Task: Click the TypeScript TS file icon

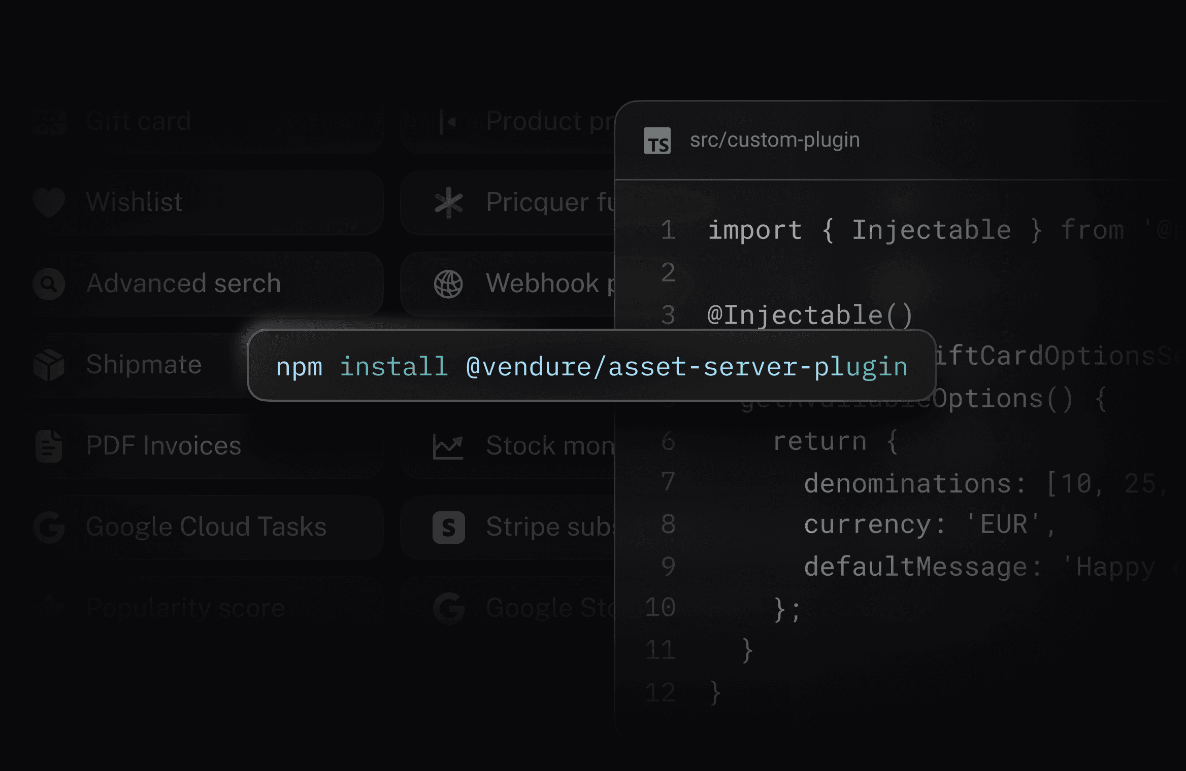Action: tap(657, 141)
